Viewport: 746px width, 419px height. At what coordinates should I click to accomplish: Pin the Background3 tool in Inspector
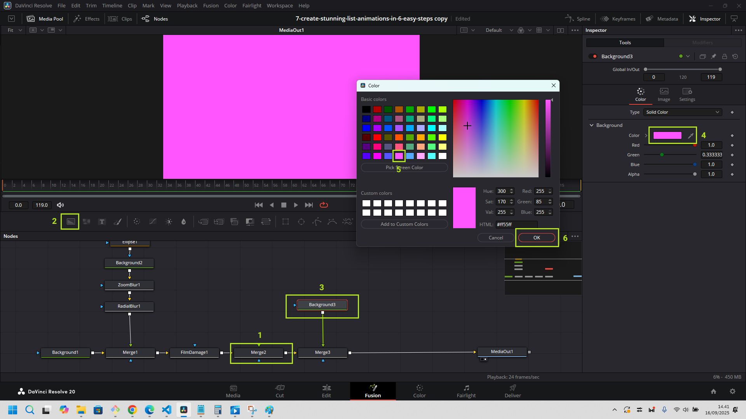[713, 56]
